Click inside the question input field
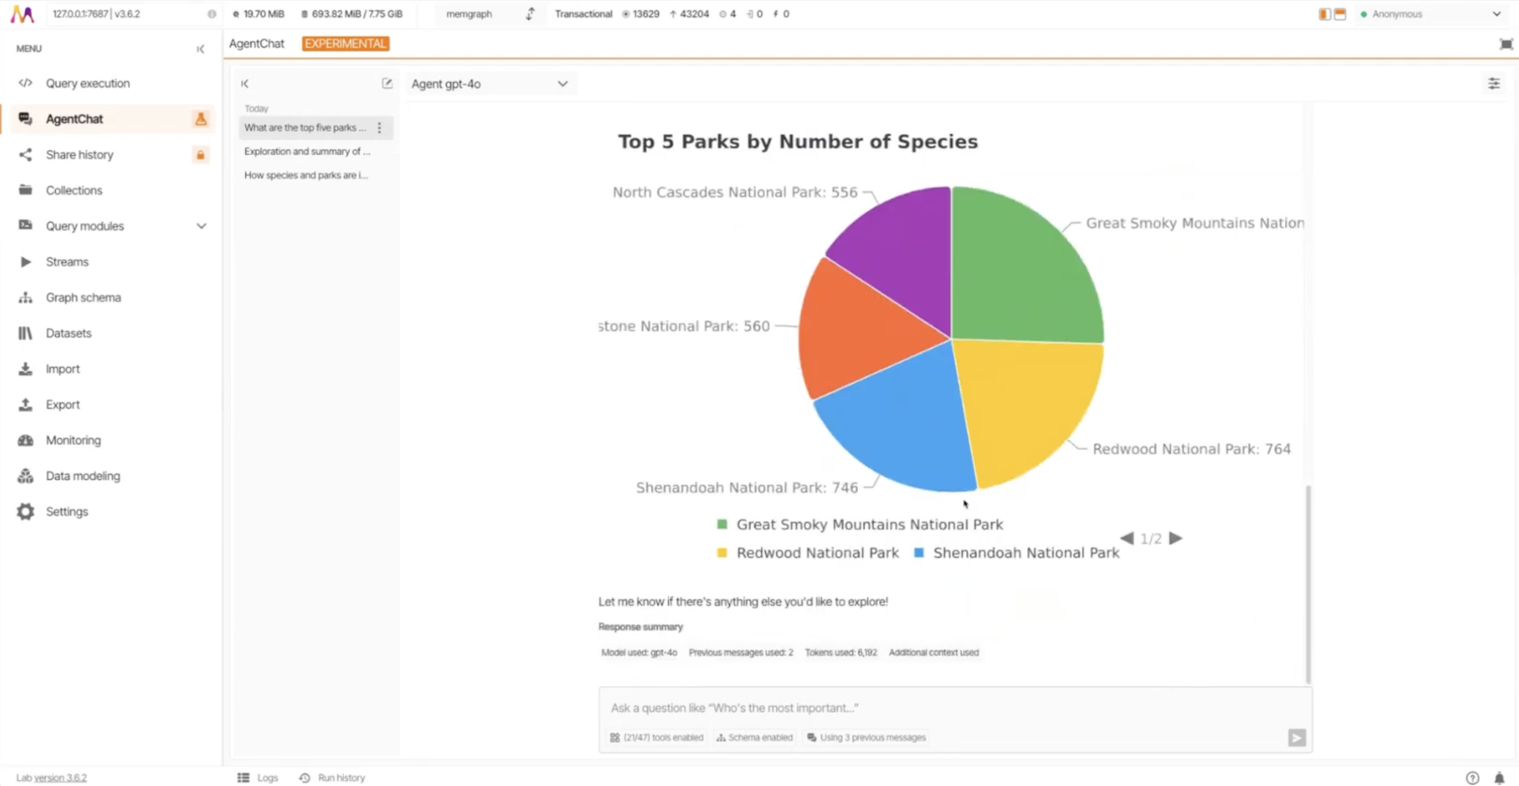The width and height of the screenshot is (1519, 786). pyautogui.click(x=875, y=708)
